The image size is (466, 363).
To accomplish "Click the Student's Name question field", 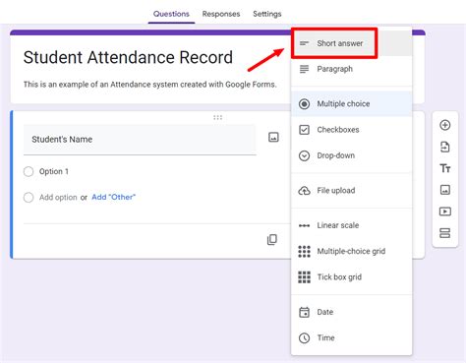I will point(140,140).
